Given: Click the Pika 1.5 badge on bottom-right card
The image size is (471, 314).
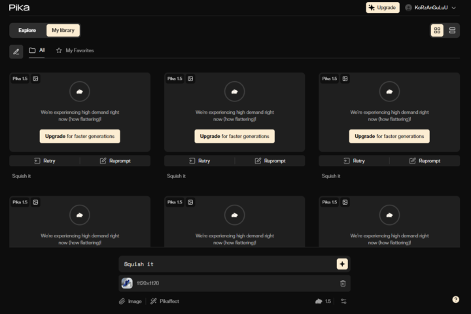Looking at the screenshot, I should [x=330, y=202].
